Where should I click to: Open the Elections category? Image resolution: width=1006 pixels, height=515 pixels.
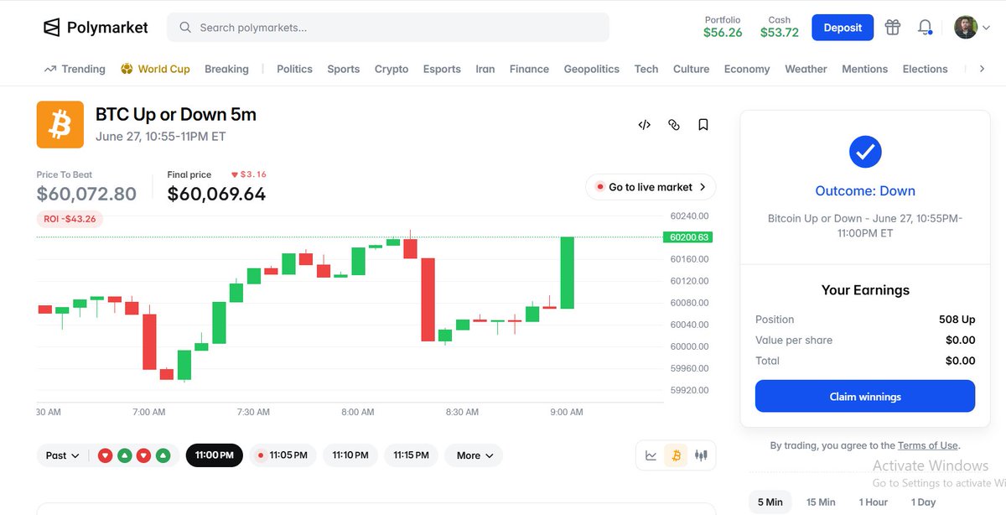pyautogui.click(x=926, y=69)
